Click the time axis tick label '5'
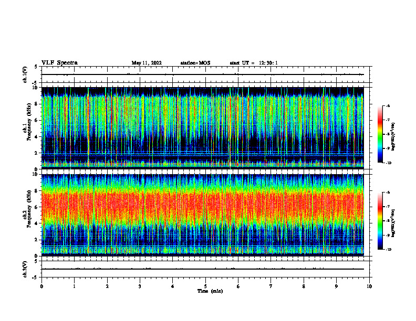Viewport: 416px width, 321px height. pyautogui.click(x=205, y=286)
